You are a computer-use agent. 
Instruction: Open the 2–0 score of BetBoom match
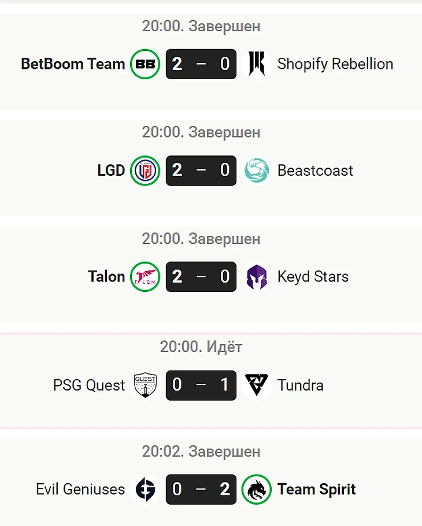(x=201, y=64)
